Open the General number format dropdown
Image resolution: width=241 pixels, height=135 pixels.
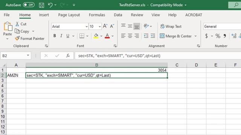[x=222, y=27]
